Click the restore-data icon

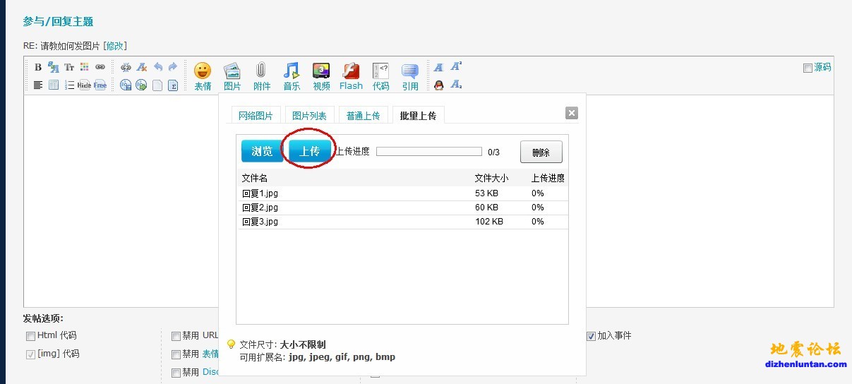tap(141, 85)
